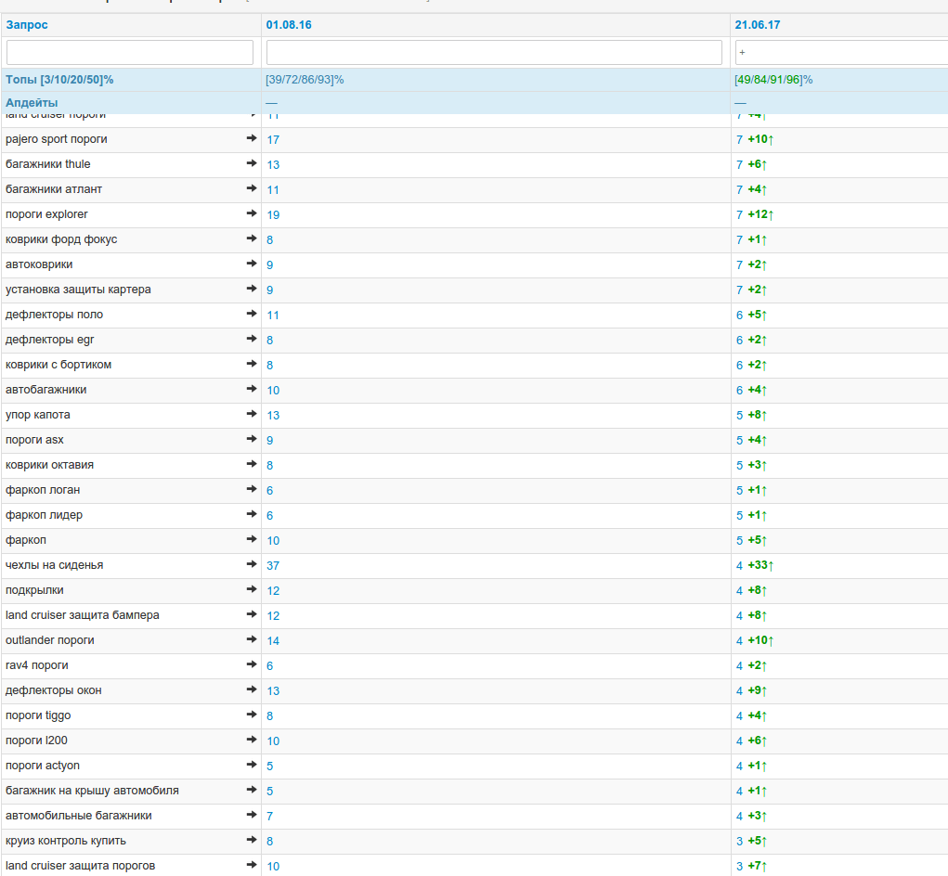The width and height of the screenshot is (948, 876).
Task: Click arrow icon in чехлы на сиденья row
Action: pos(252,565)
